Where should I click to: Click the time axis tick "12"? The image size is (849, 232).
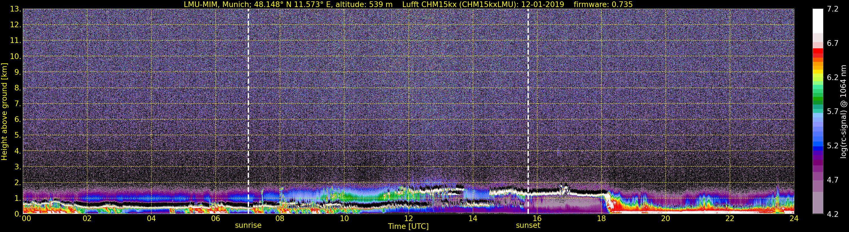(408, 219)
